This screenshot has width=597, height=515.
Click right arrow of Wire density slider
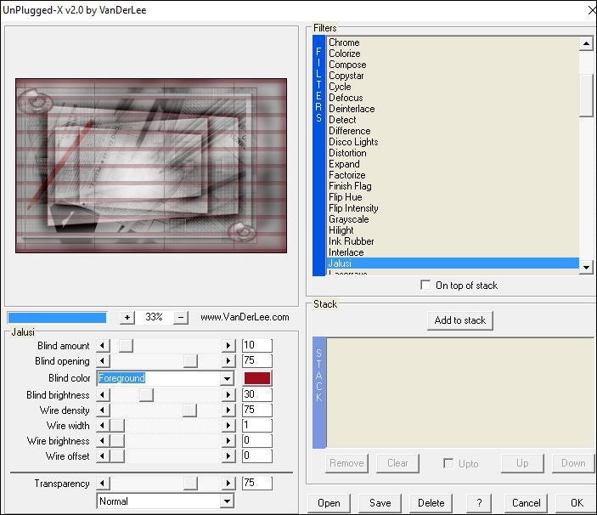[228, 410]
